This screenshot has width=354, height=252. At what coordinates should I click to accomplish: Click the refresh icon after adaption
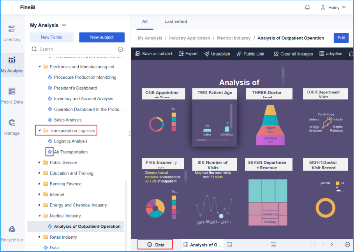pyautogui.click(x=350, y=54)
